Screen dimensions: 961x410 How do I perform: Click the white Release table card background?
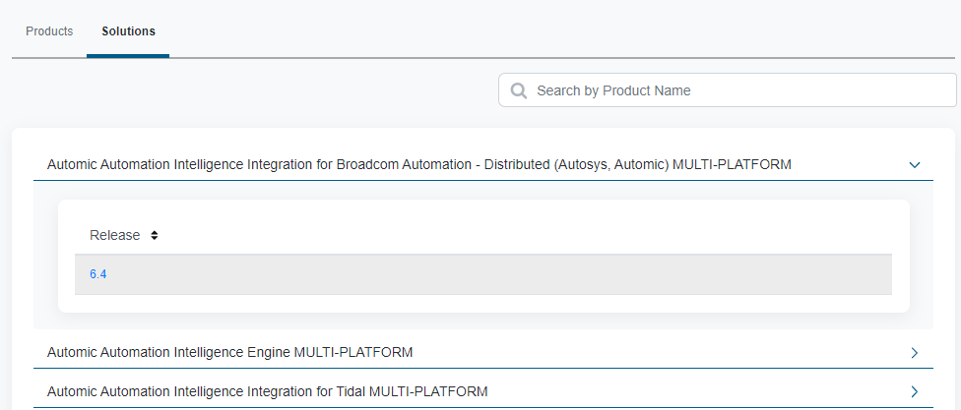492,303
